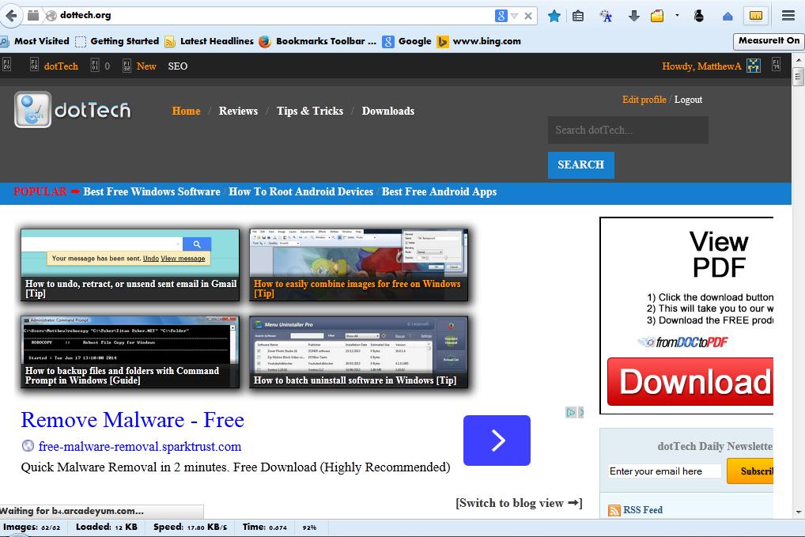Image resolution: width=805 pixels, height=537 pixels.
Task: Open the Getting Started bookmark
Action: pyautogui.click(x=117, y=41)
